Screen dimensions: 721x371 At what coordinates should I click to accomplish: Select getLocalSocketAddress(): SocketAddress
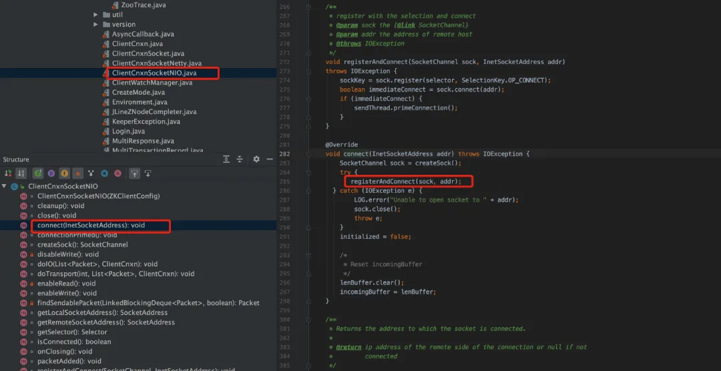[102, 313]
